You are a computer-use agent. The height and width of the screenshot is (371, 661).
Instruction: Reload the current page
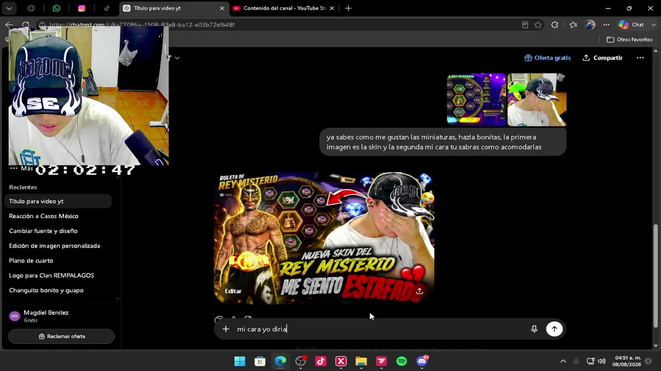(25, 25)
